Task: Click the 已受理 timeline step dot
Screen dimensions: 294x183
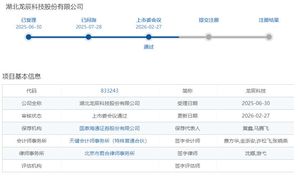Action: pos(29,37)
